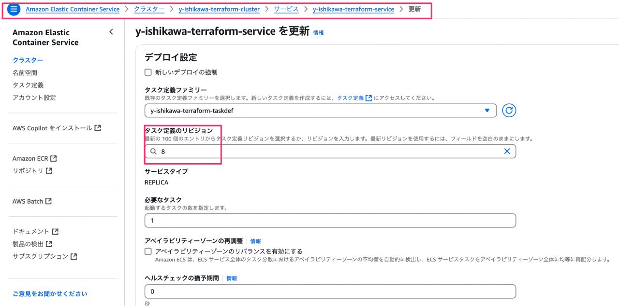
Task: Clear the task definition revision field
Action: tap(507, 151)
